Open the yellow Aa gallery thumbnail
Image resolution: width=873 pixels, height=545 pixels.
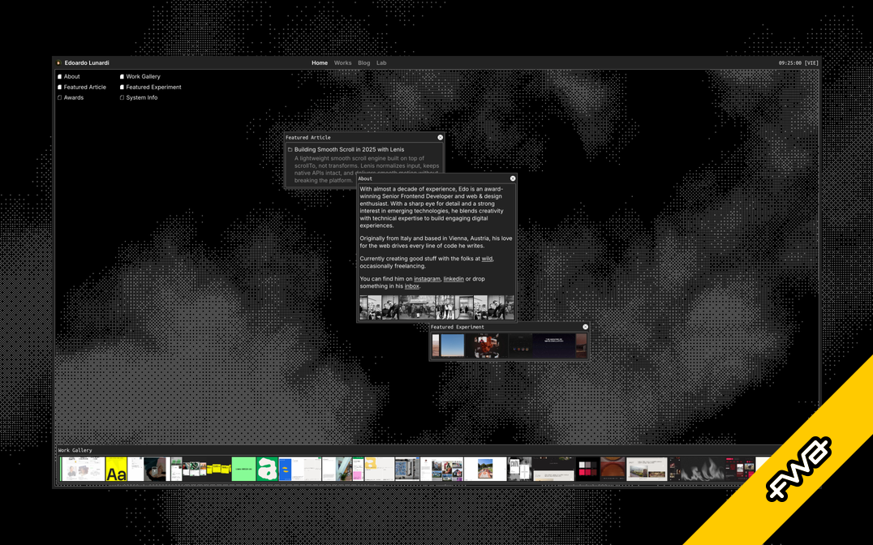coord(116,470)
